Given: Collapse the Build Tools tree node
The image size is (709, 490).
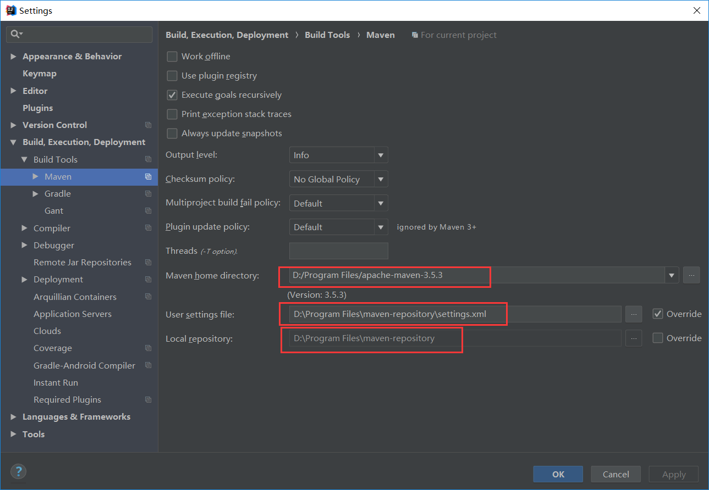Looking at the screenshot, I should tap(23, 159).
